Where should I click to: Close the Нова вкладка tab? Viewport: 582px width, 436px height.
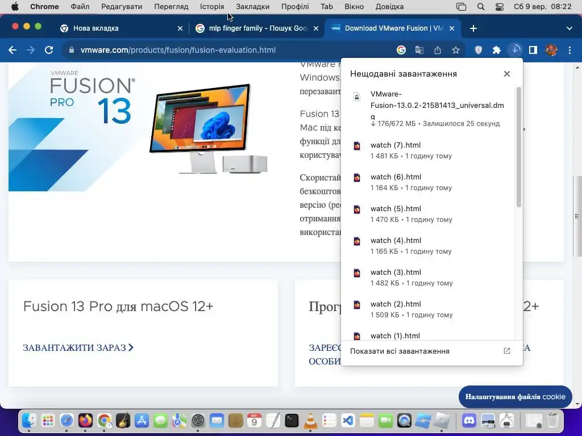180,28
